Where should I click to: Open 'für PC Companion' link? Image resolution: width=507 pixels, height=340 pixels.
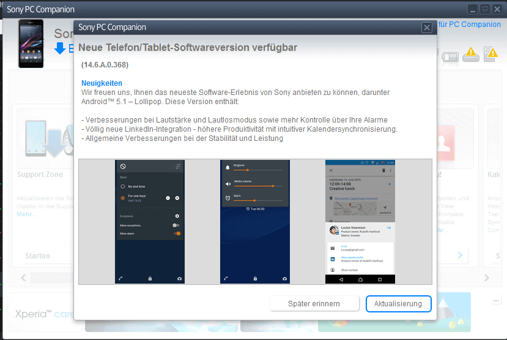(470, 25)
